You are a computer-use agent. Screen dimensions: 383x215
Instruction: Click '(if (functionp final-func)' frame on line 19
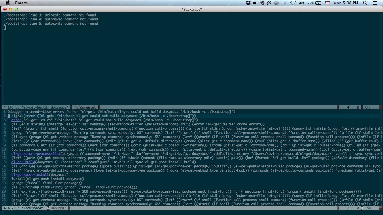coord(74,187)
